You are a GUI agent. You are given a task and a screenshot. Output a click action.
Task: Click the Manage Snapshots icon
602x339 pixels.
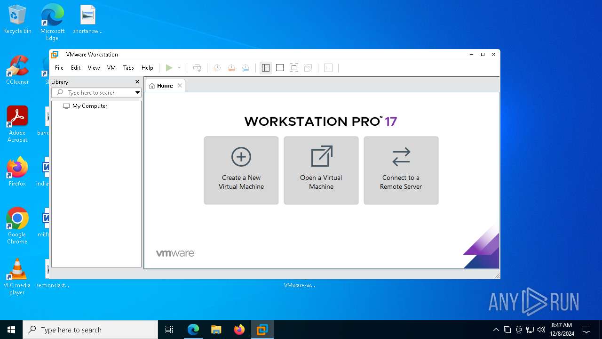pyautogui.click(x=246, y=68)
